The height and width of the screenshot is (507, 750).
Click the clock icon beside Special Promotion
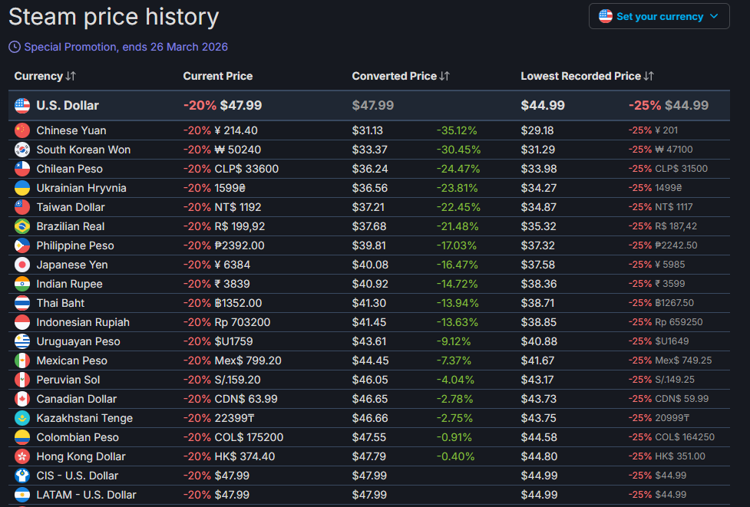[x=15, y=47]
